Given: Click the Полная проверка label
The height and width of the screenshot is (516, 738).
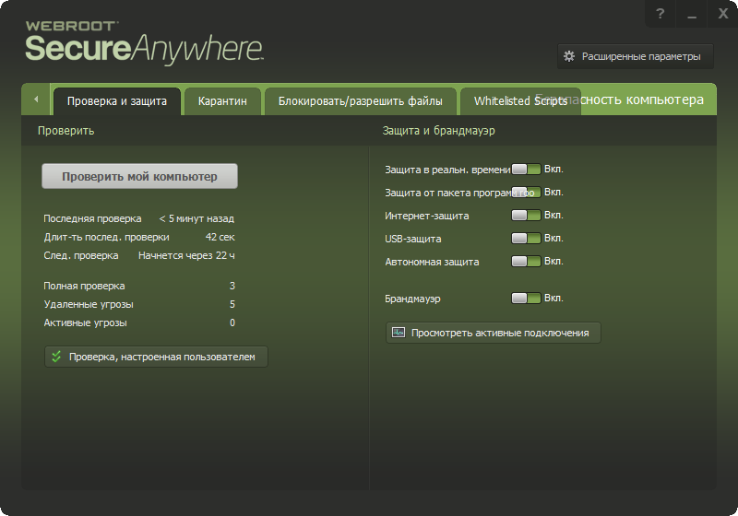Looking at the screenshot, I should click(84, 286).
